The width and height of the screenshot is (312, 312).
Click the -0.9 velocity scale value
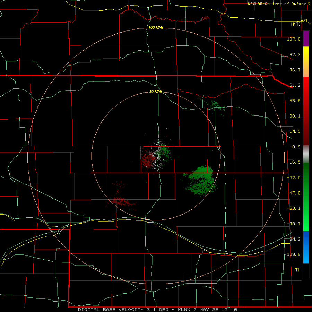295,147
